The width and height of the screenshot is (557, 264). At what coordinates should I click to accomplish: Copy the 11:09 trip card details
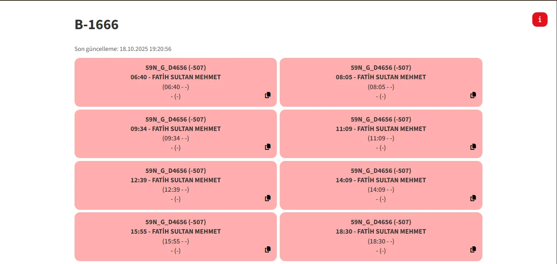point(473,147)
